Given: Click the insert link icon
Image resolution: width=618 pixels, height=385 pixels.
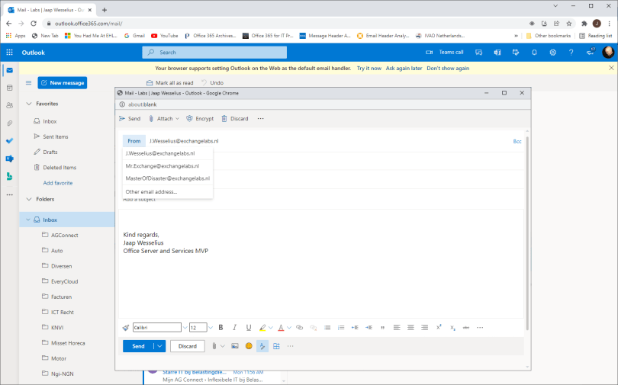Looking at the screenshot, I should [x=299, y=327].
